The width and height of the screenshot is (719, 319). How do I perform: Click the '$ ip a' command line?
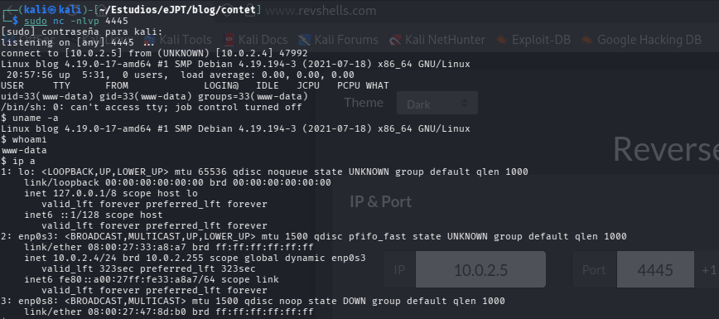18,161
